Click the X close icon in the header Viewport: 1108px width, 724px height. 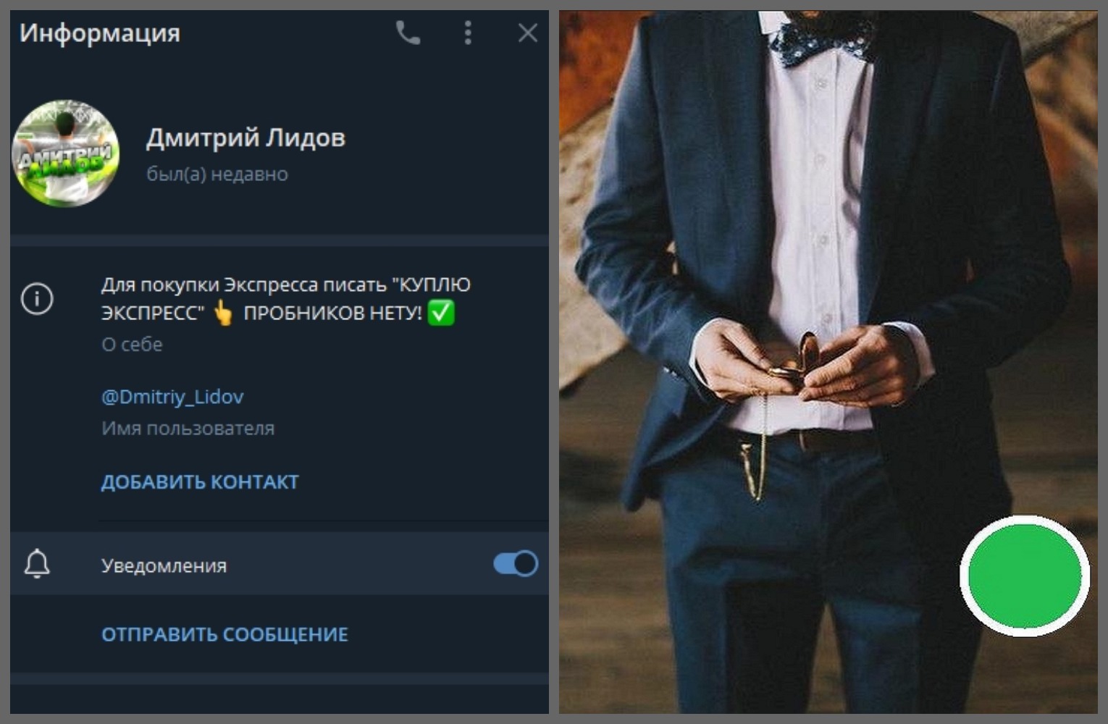coord(527,33)
